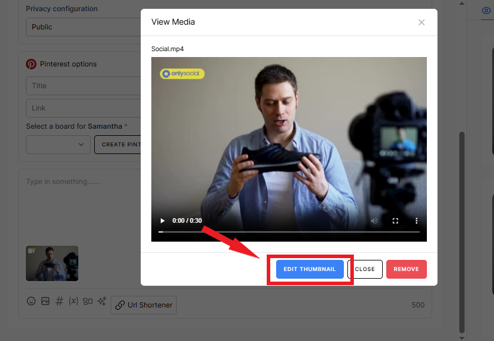Viewport: 494px width, 341px height.
Task: Insert a variable with (x) icon
Action: pos(74,301)
